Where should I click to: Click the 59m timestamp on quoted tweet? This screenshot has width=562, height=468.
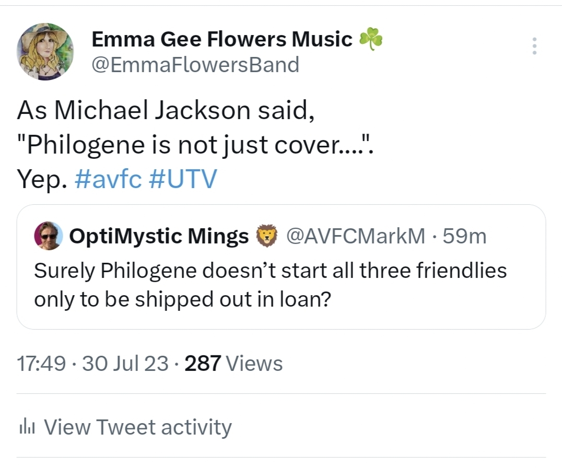pos(464,237)
